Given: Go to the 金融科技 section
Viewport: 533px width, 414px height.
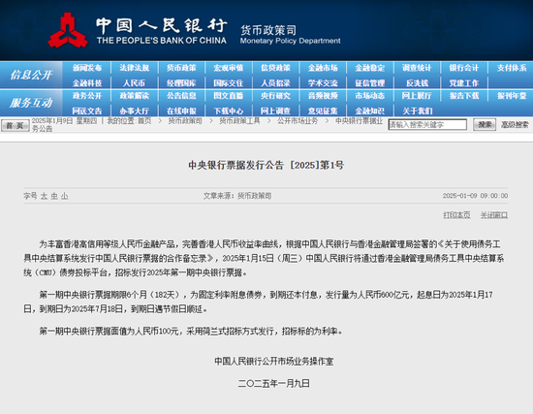Looking at the screenshot, I should click(87, 83).
